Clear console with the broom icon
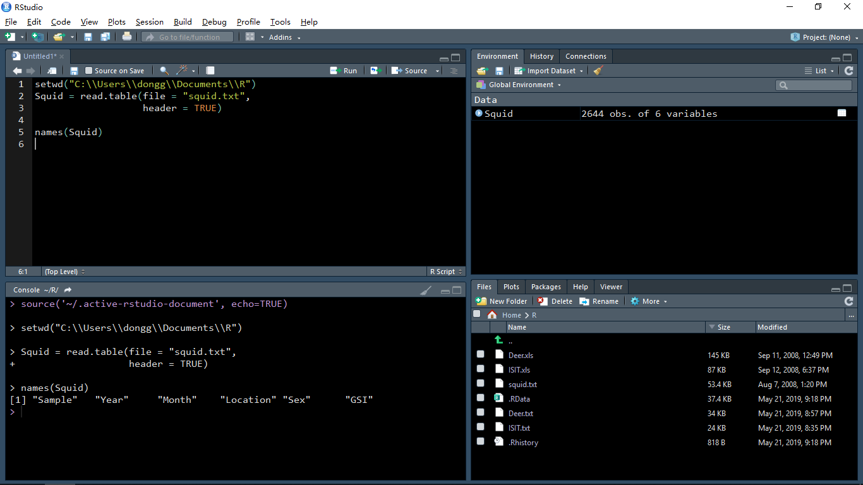Viewport: 863px width, 485px height. pyautogui.click(x=426, y=290)
